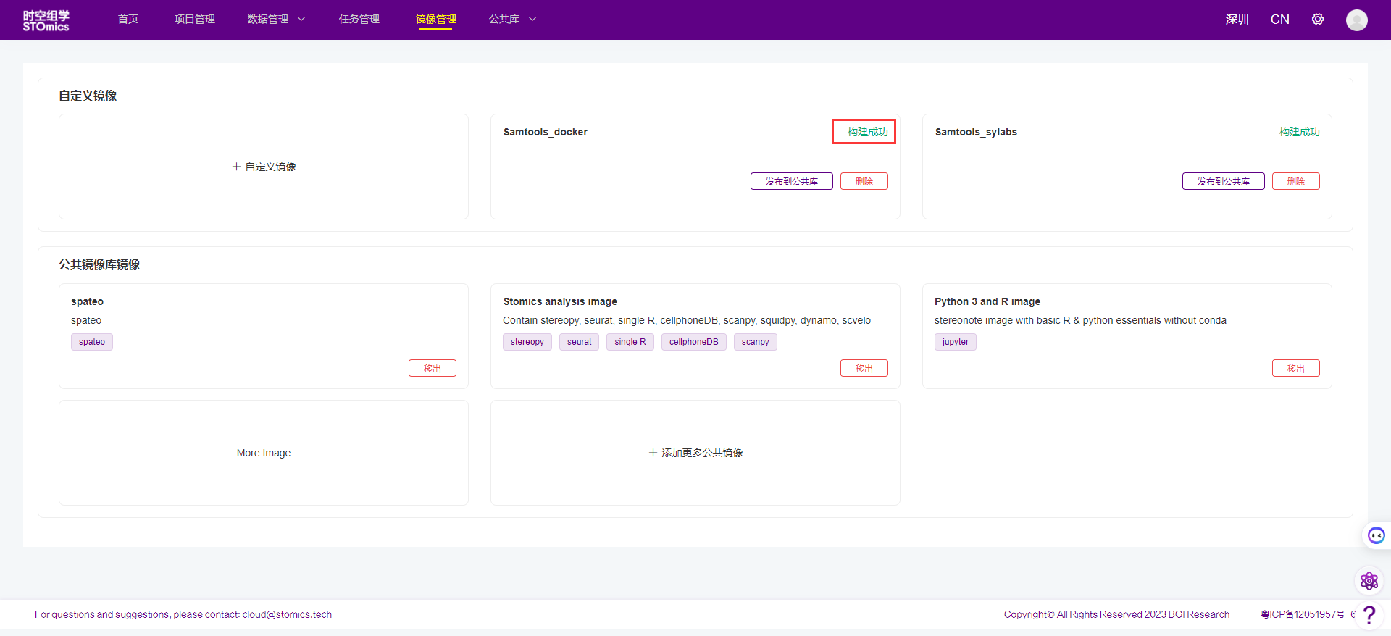1391x636 pixels.
Task: Click the jupyter tag
Action: [x=955, y=342]
